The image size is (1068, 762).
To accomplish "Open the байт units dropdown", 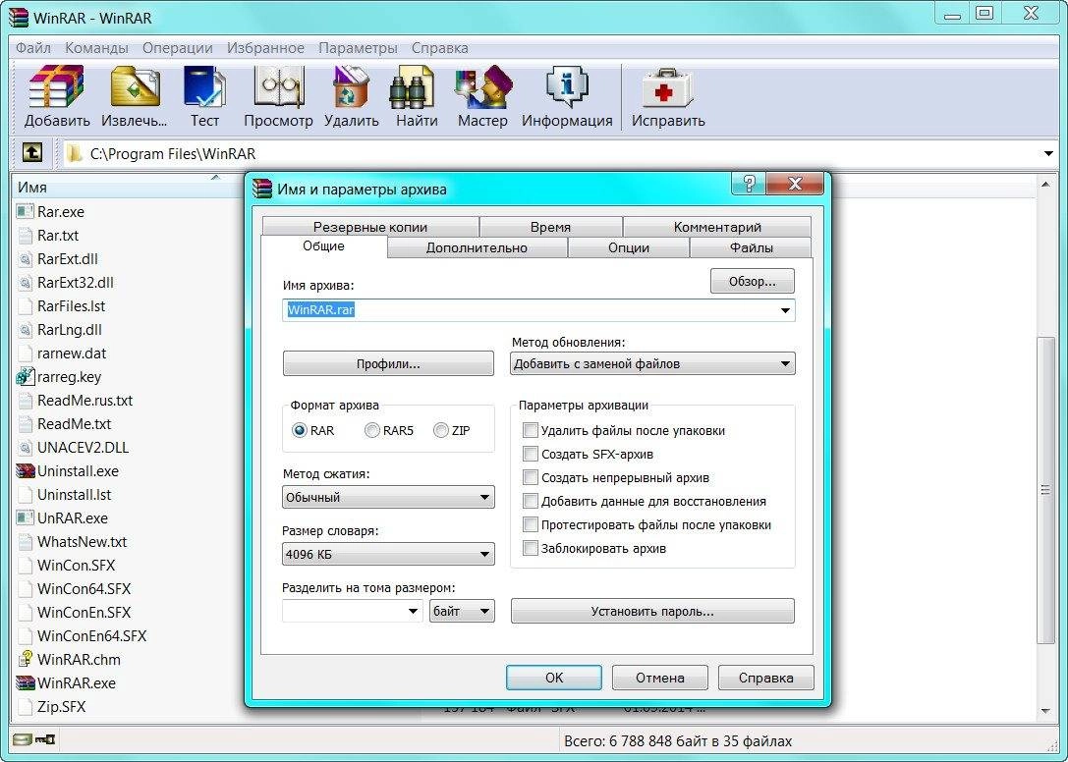I will [x=462, y=611].
